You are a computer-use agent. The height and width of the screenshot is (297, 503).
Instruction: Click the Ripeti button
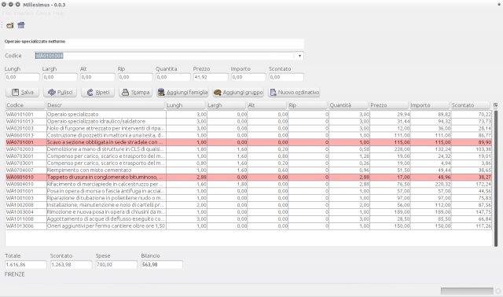coord(97,93)
